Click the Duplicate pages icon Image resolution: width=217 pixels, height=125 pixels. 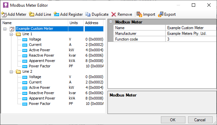coord(88,14)
